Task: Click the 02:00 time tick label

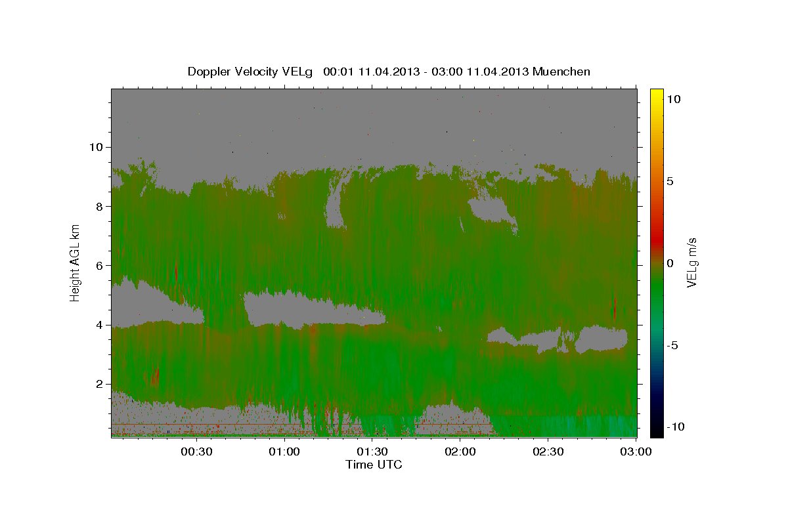Action: tap(460, 451)
